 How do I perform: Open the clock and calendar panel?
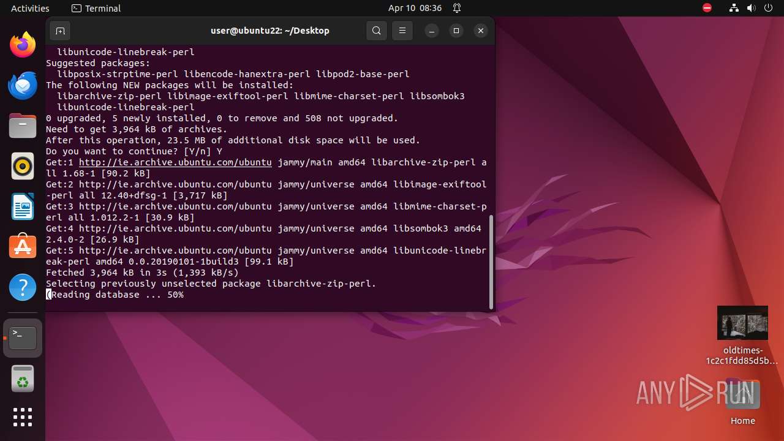click(x=415, y=8)
